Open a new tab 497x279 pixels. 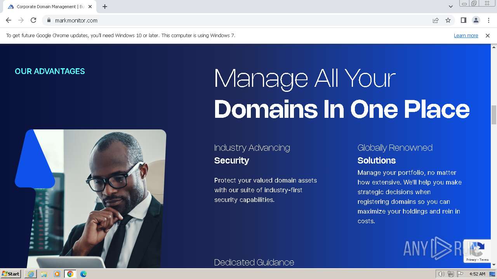click(105, 7)
